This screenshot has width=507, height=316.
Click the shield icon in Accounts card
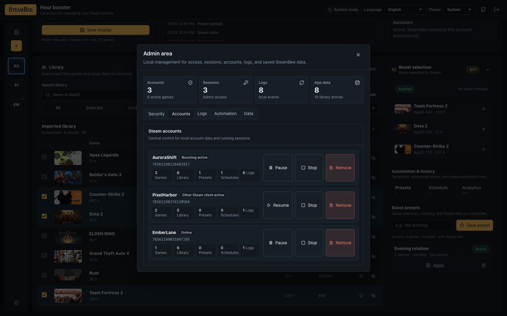[x=190, y=83]
